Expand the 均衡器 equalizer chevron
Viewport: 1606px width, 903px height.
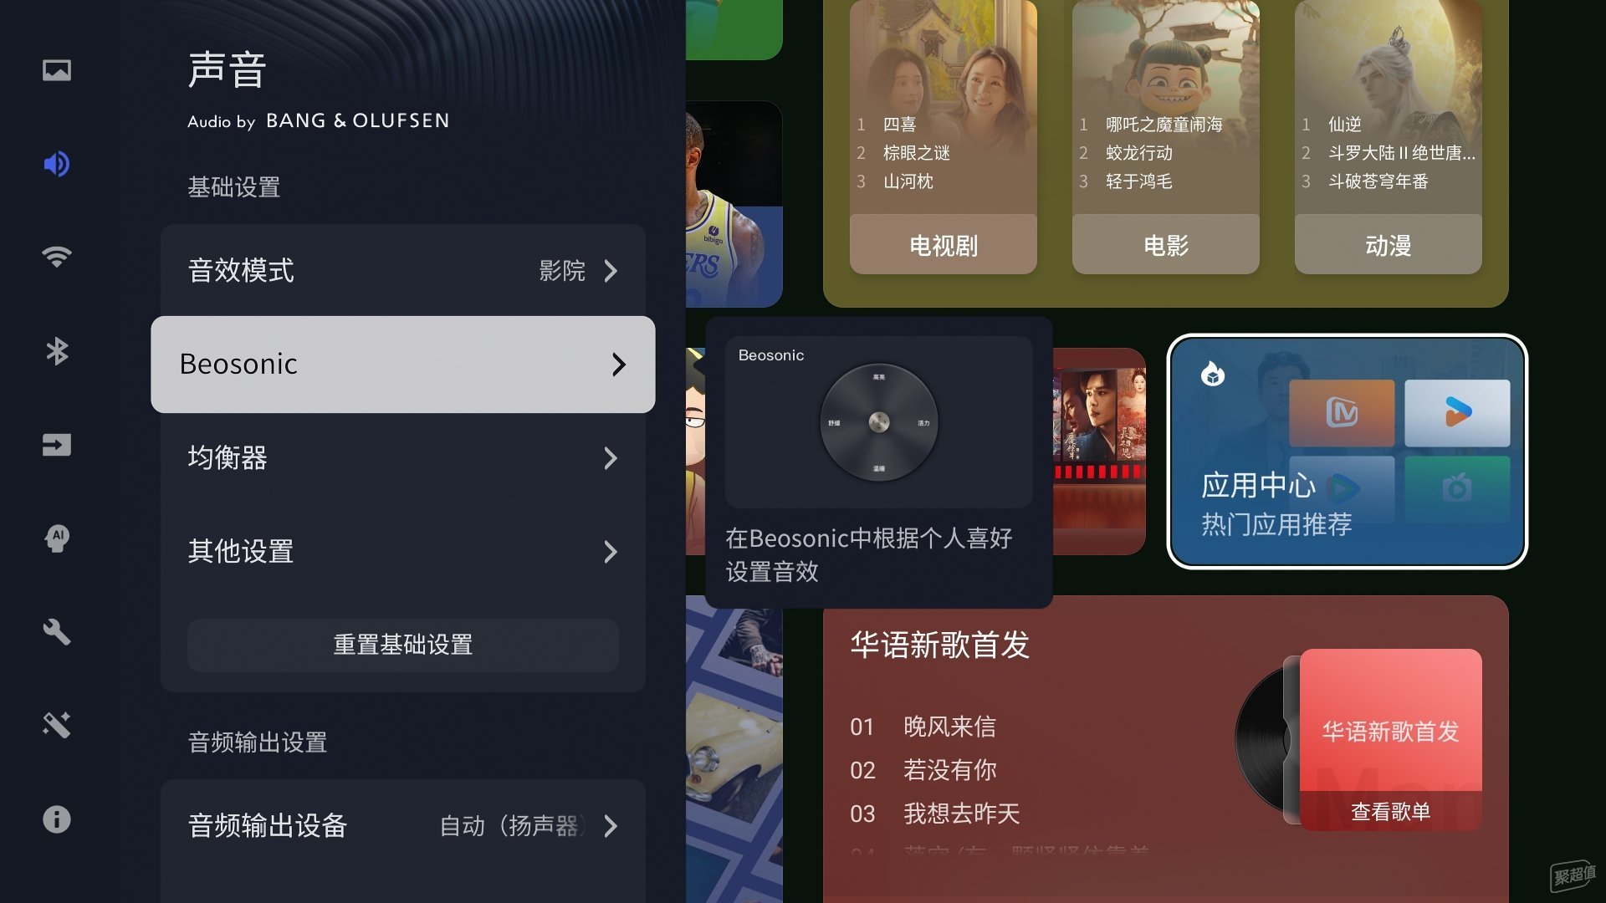click(x=611, y=458)
